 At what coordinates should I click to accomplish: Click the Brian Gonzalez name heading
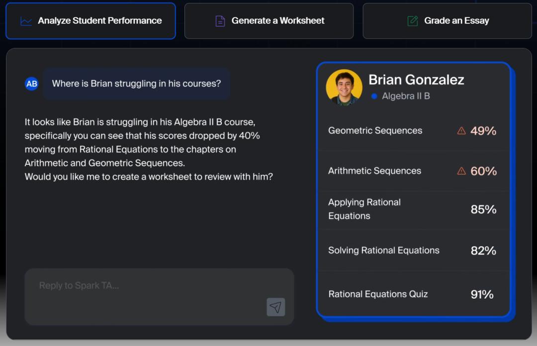pyautogui.click(x=416, y=80)
